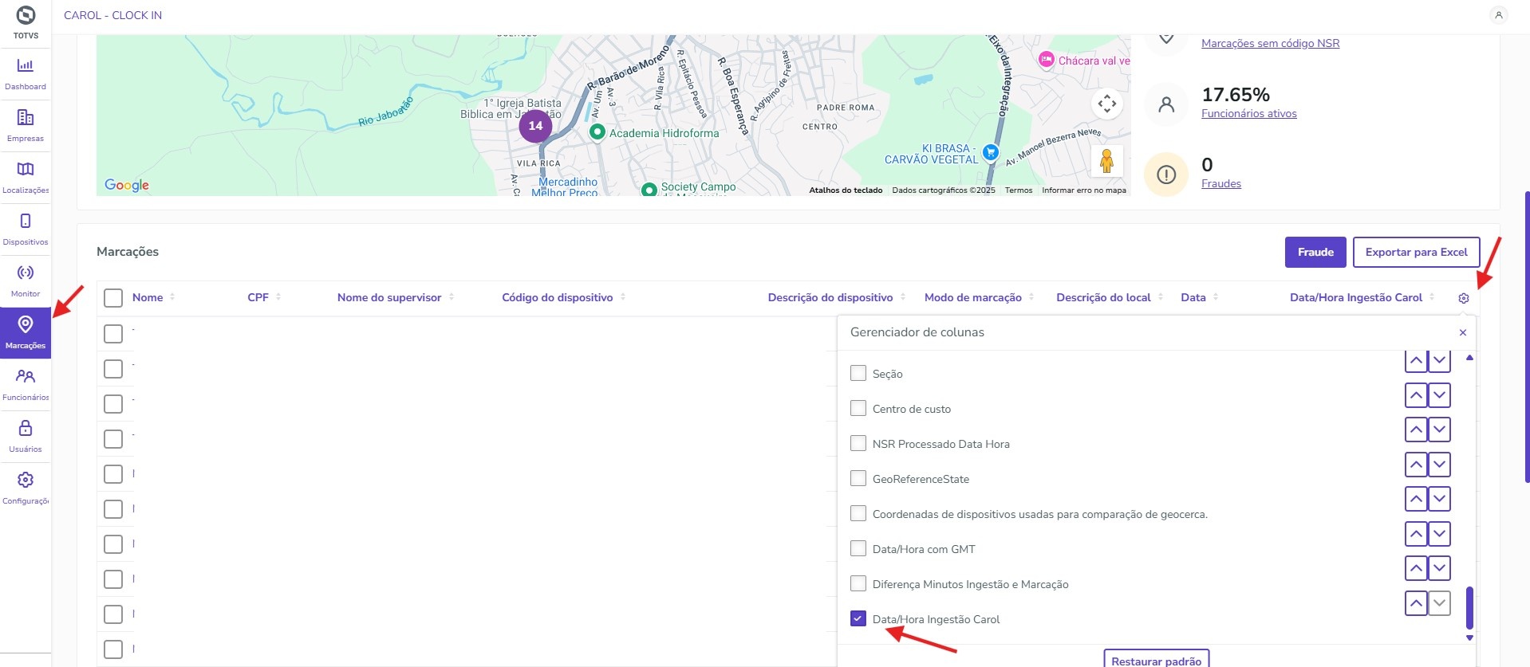Click the purple cluster marker labeled 14

point(535,126)
